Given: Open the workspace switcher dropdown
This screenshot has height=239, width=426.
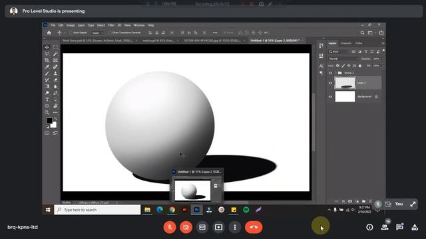Looking at the screenshot, I should (371, 33).
